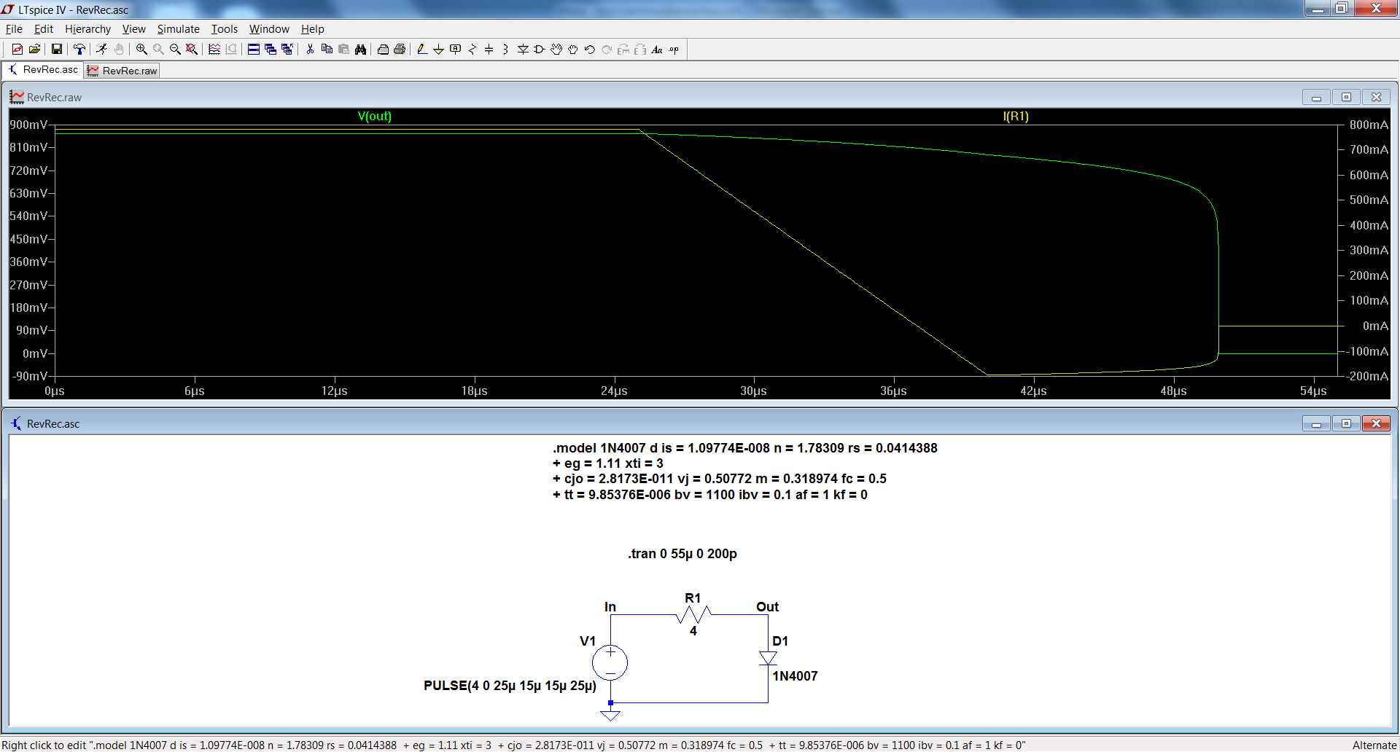Minimize the RevRec.asc schematic pane
The height and width of the screenshot is (752, 1400).
[x=1316, y=423]
